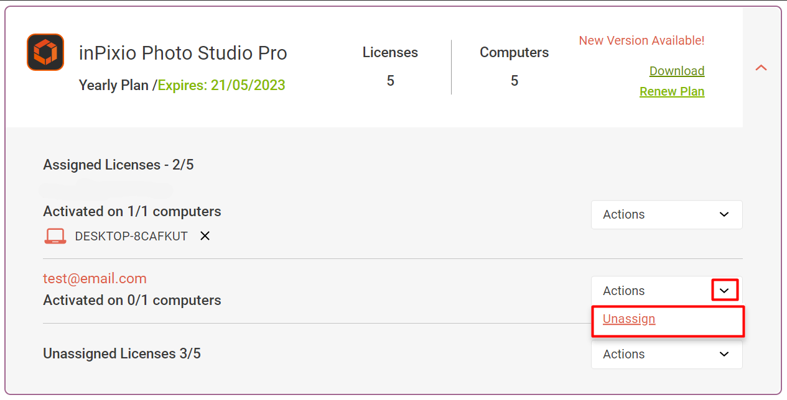This screenshot has height=400, width=787.
Task: Click the inPixio Photo Studio Pro logo icon
Action: [45, 52]
